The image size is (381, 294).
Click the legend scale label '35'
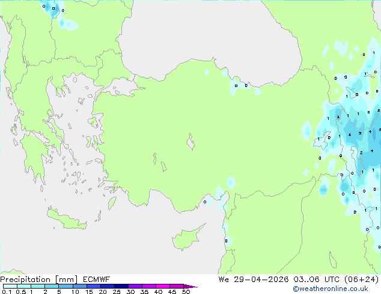click(x=144, y=292)
